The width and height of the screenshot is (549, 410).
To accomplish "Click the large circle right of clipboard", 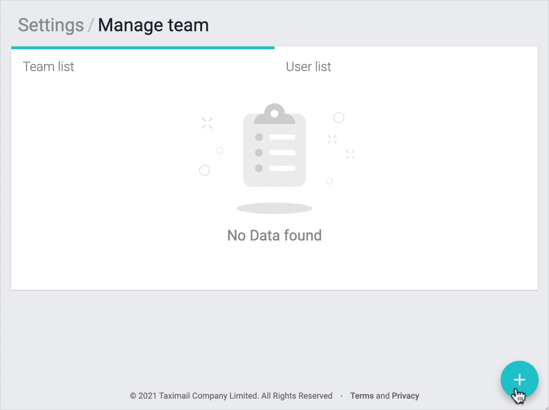I will coord(339,117).
